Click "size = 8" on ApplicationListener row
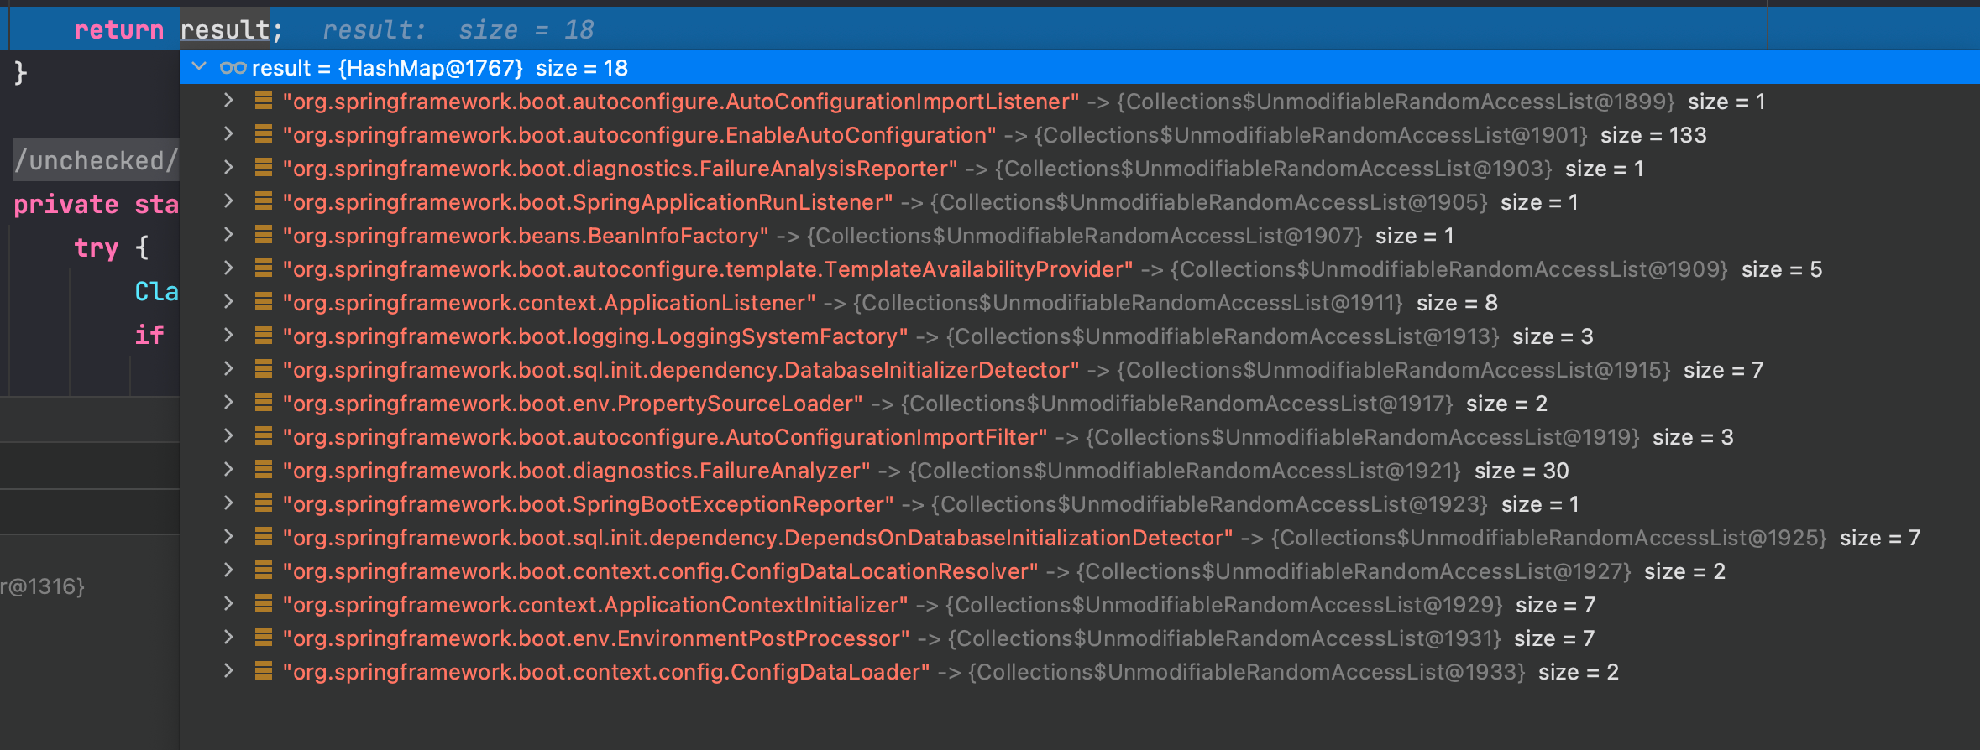The image size is (1980, 750). (x=1457, y=303)
